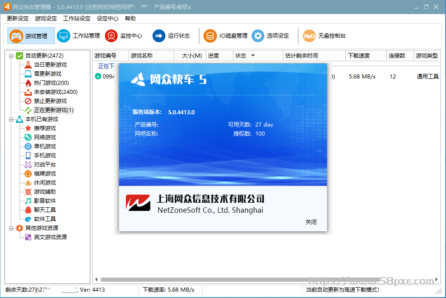Screen dimensions: 446x298
Task: Select the 其他游戏资源 tree label
Action: click(42, 228)
